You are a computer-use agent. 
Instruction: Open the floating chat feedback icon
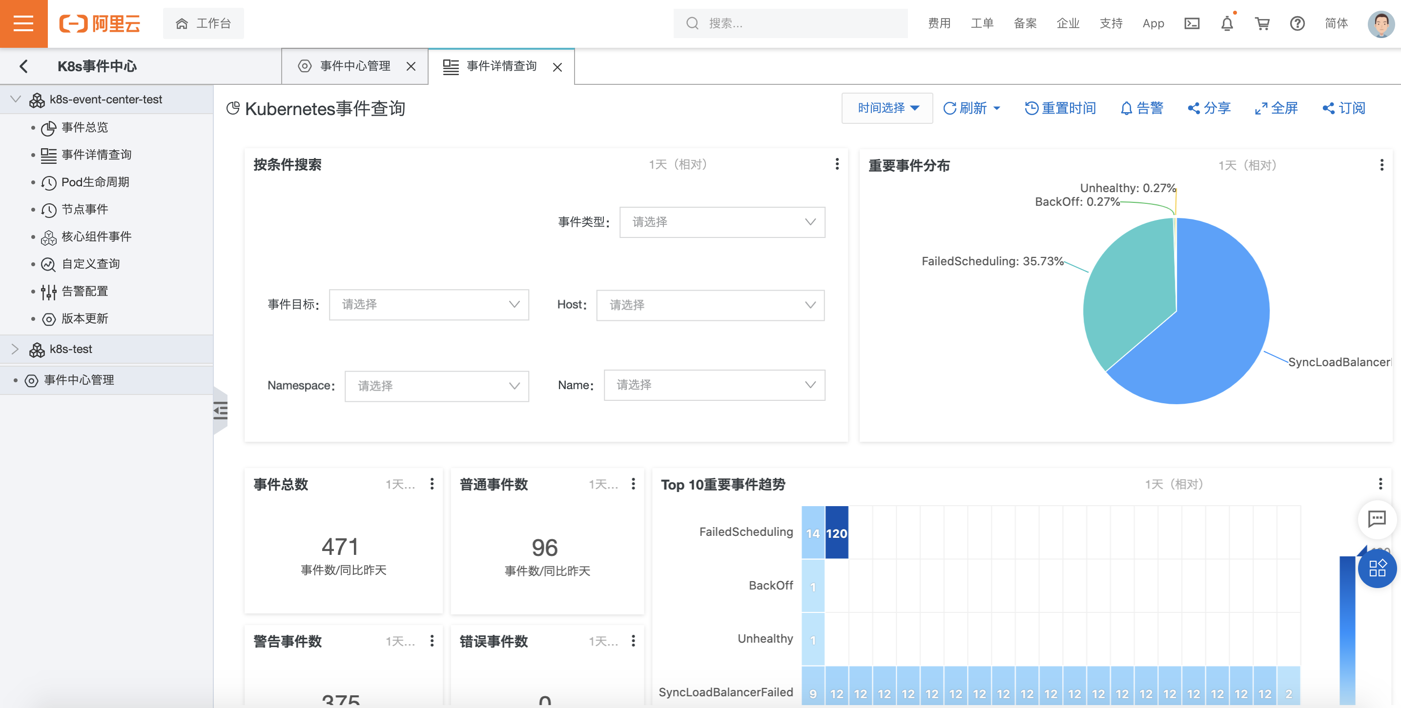click(1377, 519)
